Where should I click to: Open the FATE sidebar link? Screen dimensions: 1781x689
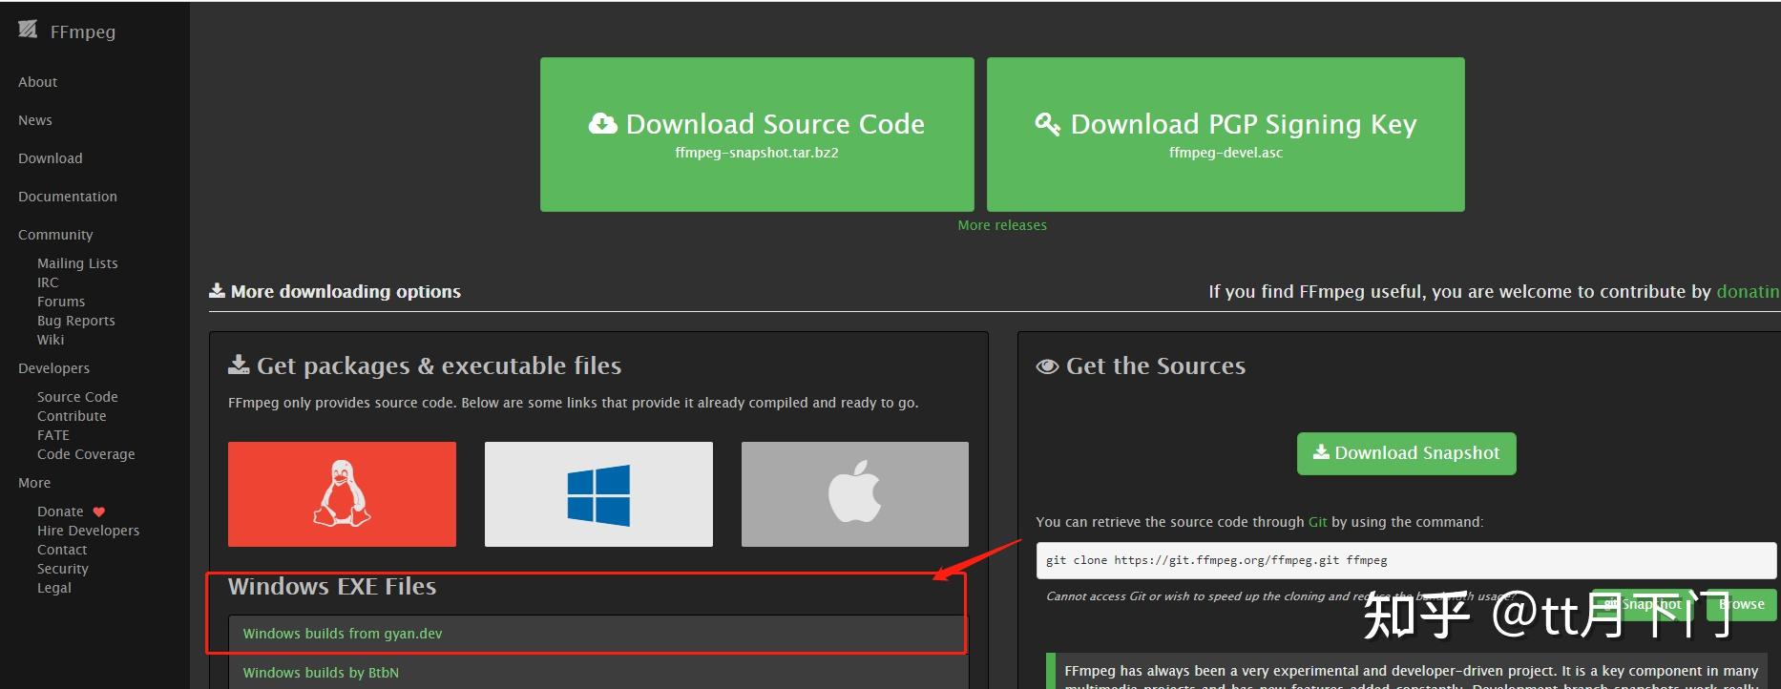pos(53,435)
